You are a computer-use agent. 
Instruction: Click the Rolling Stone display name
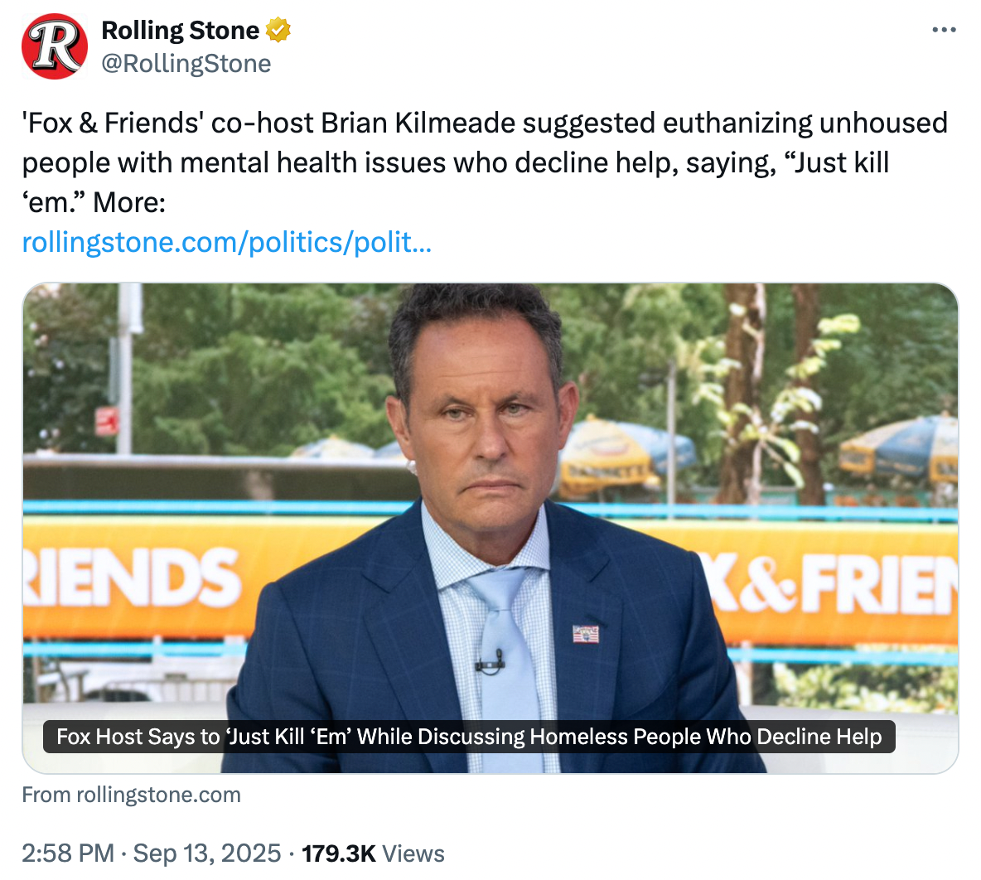click(x=180, y=30)
